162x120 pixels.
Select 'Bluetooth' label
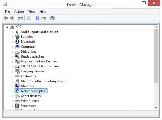[x=28, y=42]
